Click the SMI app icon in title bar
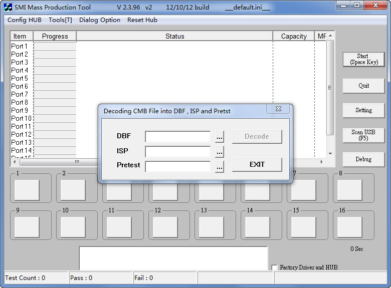This screenshot has height=288, width=391. [x=8, y=8]
